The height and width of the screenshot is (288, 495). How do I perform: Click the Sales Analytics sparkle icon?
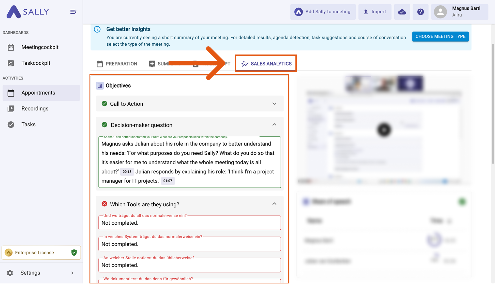click(245, 64)
